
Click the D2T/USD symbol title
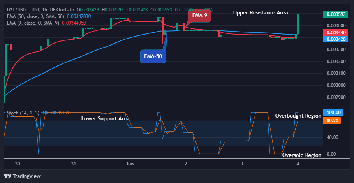[x=16, y=10]
